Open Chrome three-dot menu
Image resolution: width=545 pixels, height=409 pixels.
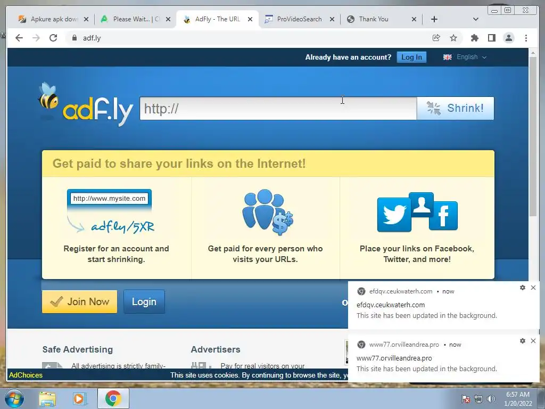526,38
